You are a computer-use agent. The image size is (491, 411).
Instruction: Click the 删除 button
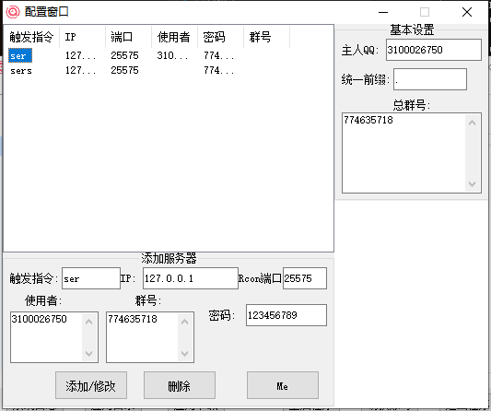point(180,385)
